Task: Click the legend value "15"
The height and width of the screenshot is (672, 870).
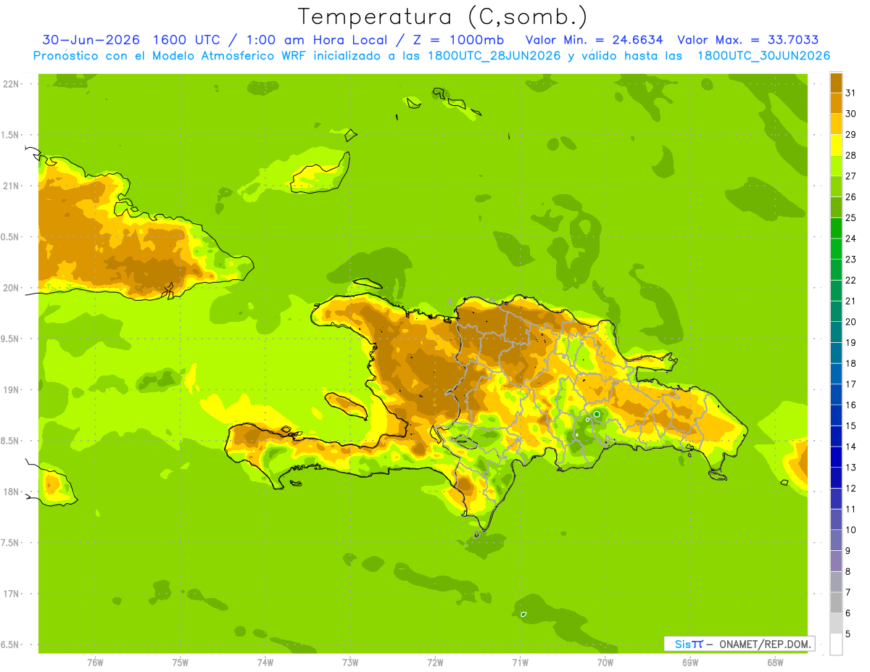Action: tap(851, 426)
